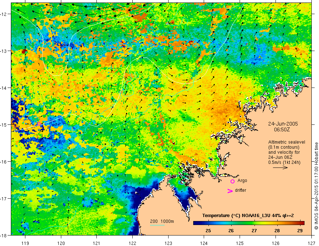Click the longitude axis label '120'
319x246 pixels.
click(x=61, y=243)
